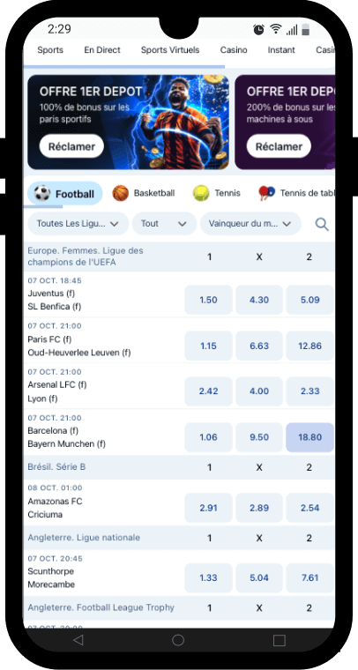The image size is (358, 670).
Task: Toggle the 4.00 draw odds Arsenal-Lyon
Action: coord(259,391)
